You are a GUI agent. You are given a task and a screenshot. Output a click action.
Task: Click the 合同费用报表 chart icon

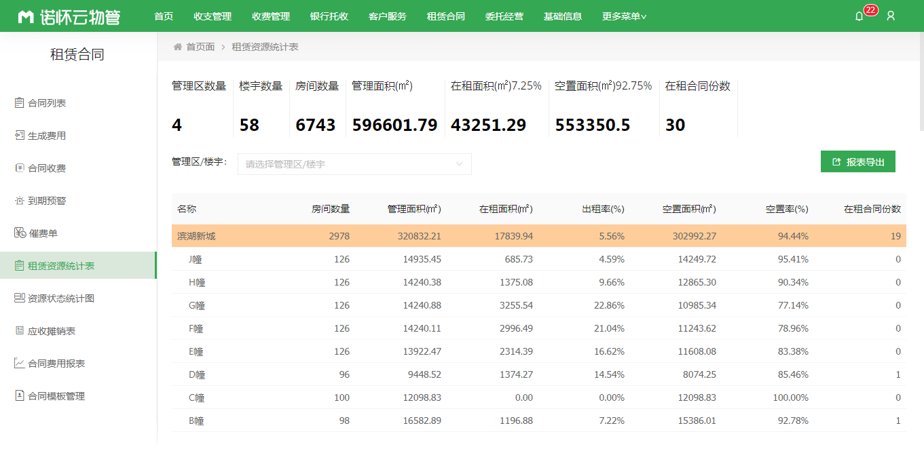pyautogui.click(x=19, y=364)
